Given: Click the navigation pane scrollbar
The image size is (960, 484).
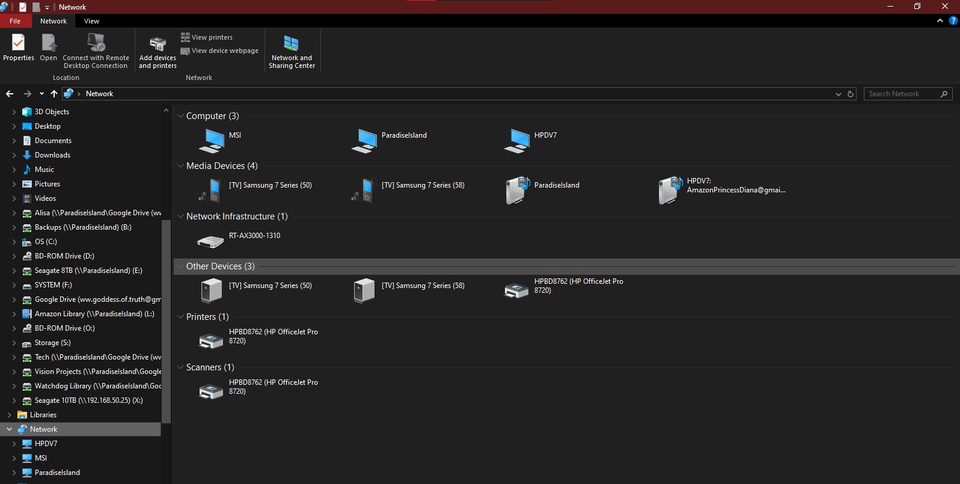Looking at the screenshot, I should click(x=167, y=322).
